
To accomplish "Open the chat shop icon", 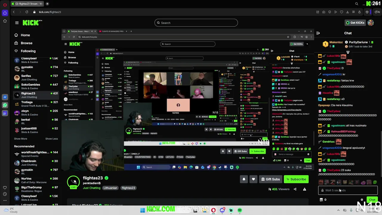I will pos(321,200).
